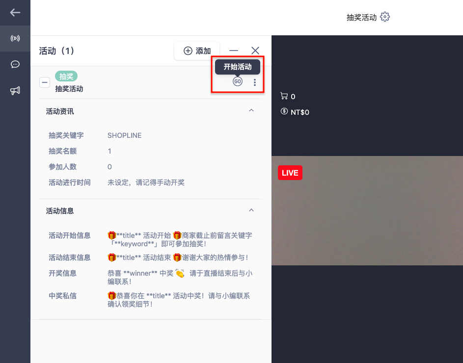Click the 中奖私信 label

(62, 296)
